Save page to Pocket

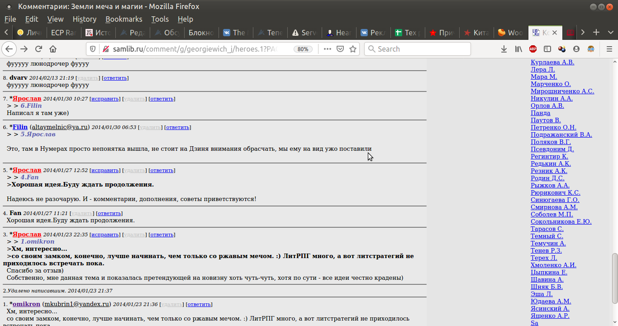(x=340, y=49)
